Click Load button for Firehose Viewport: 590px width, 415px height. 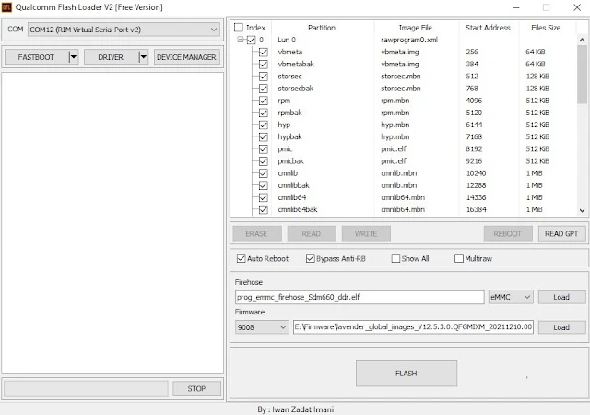coord(561,297)
